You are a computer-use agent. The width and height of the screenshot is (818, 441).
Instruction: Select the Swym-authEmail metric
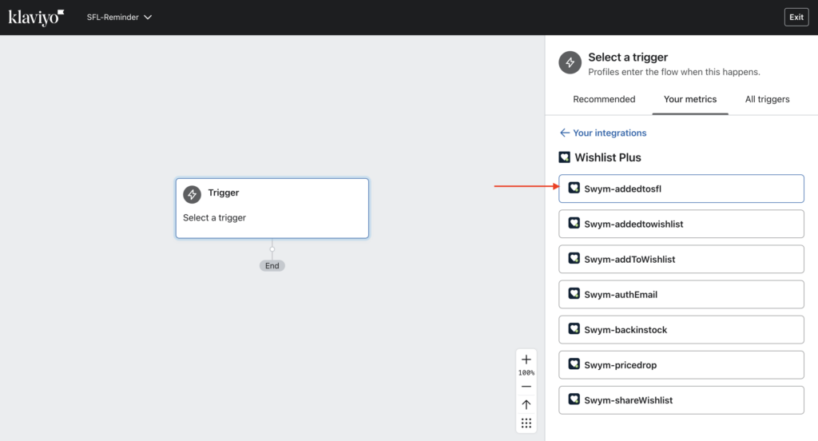coord(681,294)
